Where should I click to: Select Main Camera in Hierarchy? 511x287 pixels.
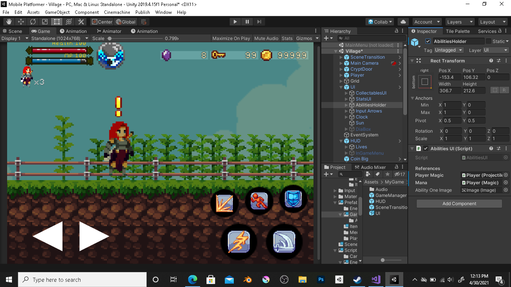(364, 63)
